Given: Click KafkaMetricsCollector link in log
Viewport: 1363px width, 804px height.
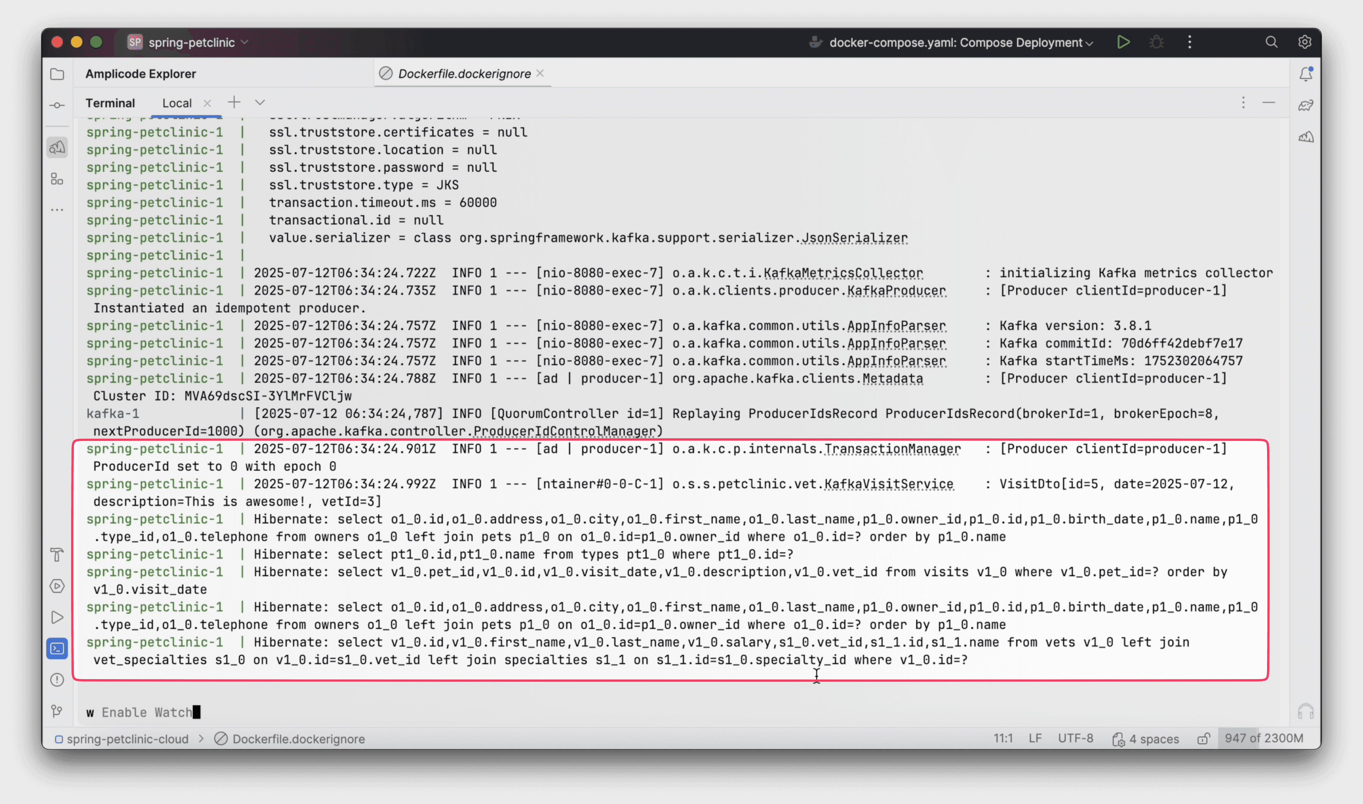Looking at the screenshot, I should (x=843, y=273).
